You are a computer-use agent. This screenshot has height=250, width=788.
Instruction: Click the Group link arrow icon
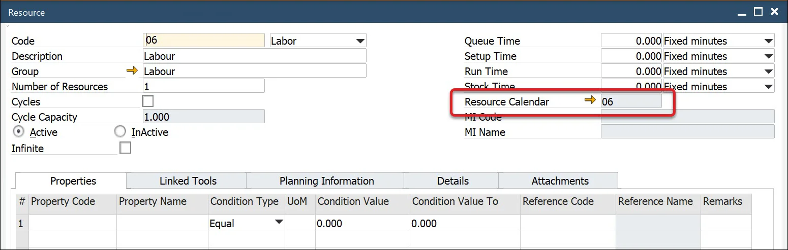tap(132, 71)
